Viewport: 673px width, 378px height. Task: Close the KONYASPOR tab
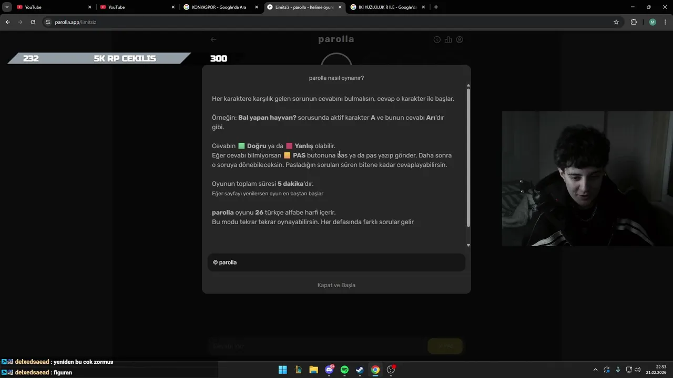pyautogui.click(x=257, y=7)
